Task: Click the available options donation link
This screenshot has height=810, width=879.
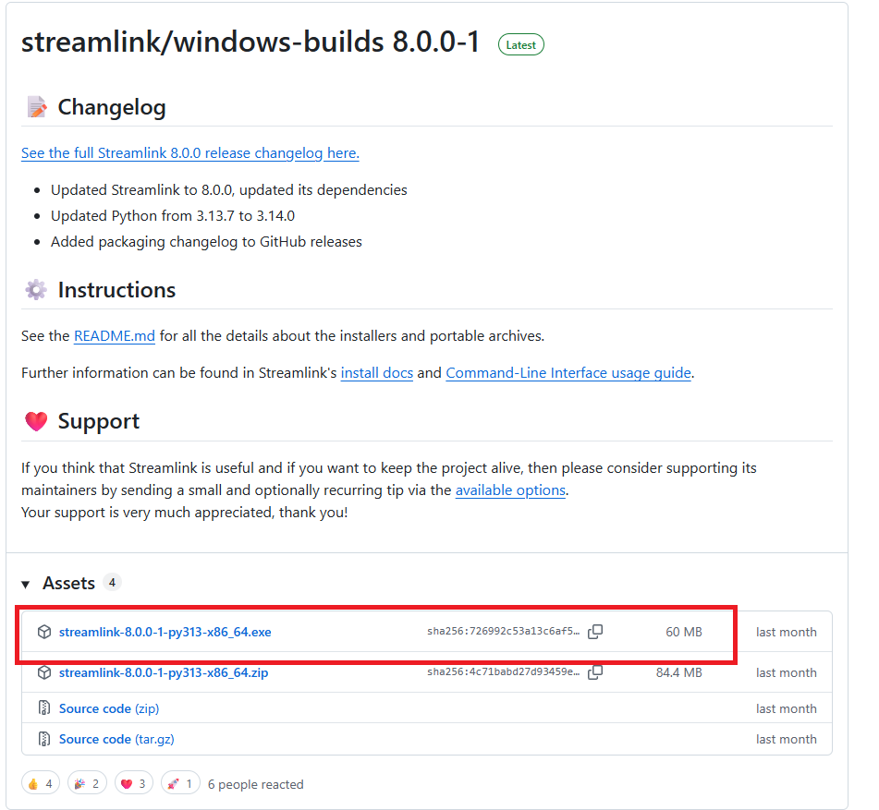Action: coord(510,490)
